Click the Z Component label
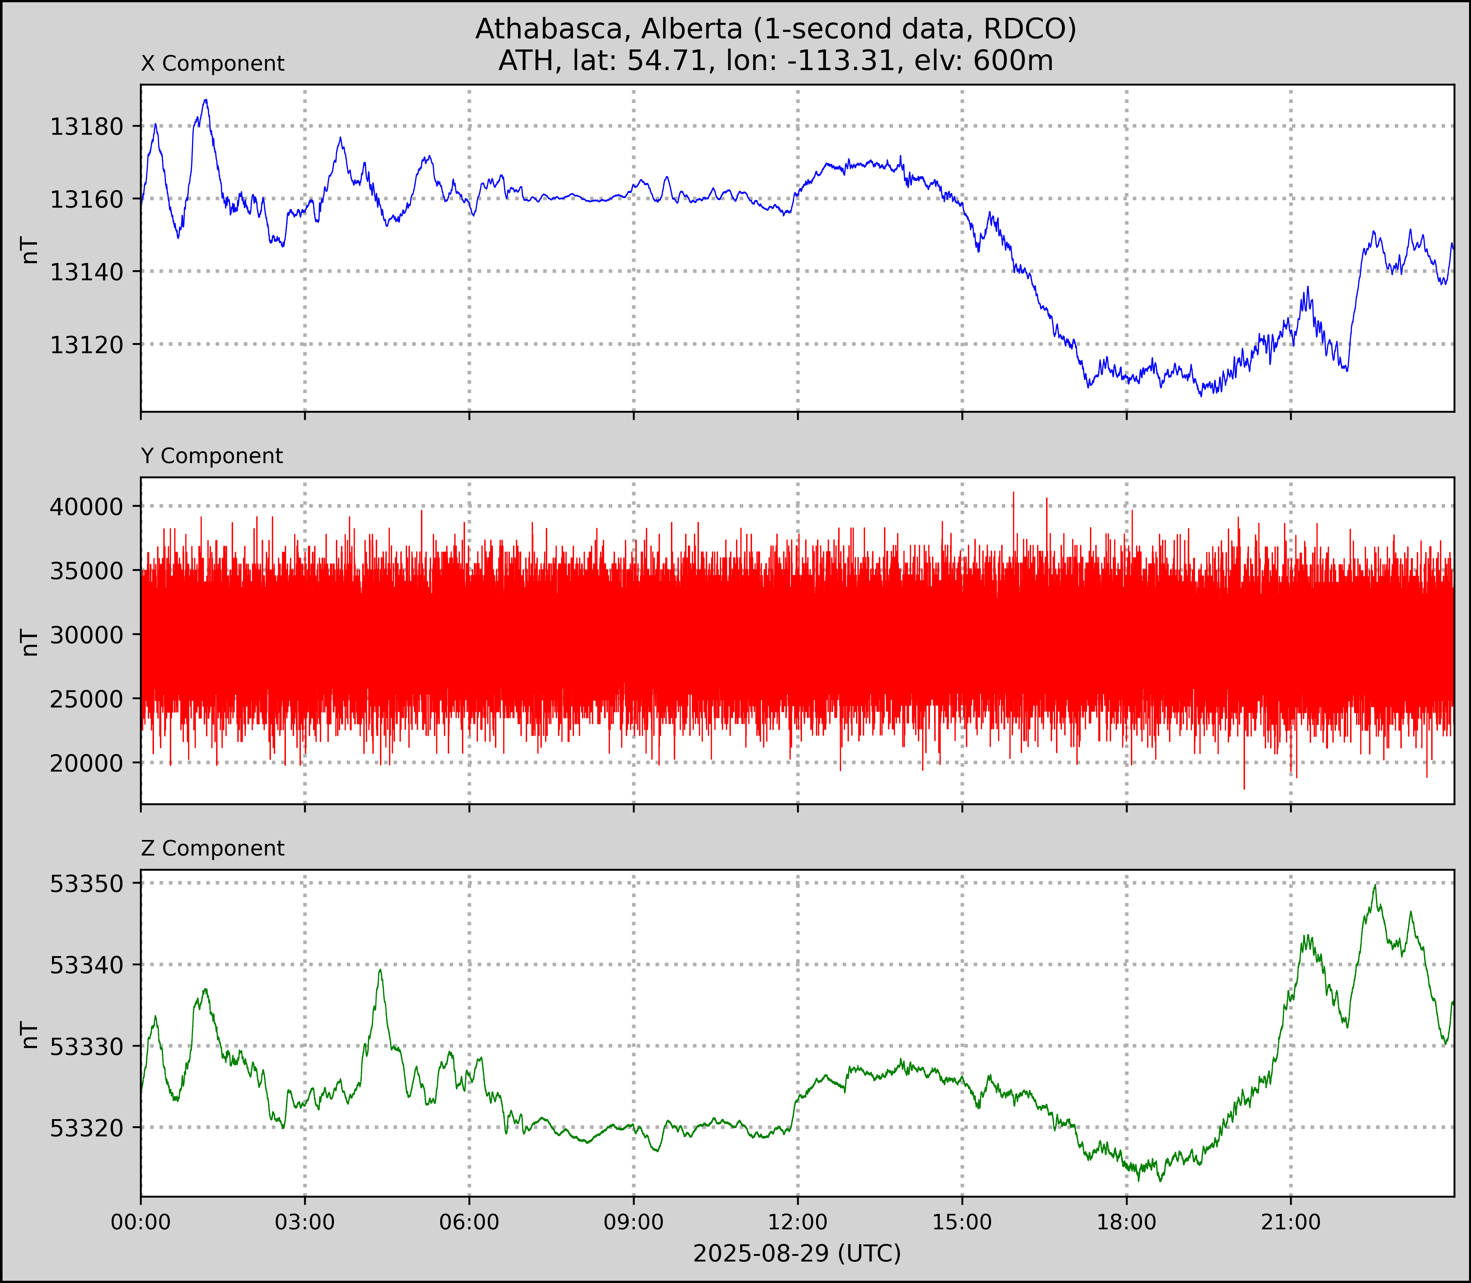 213,848
